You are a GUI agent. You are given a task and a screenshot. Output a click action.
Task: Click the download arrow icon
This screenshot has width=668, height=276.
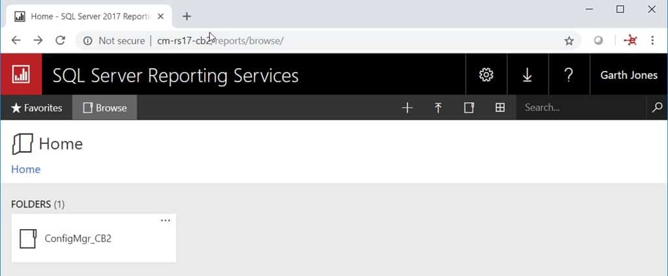click(527, 75)
